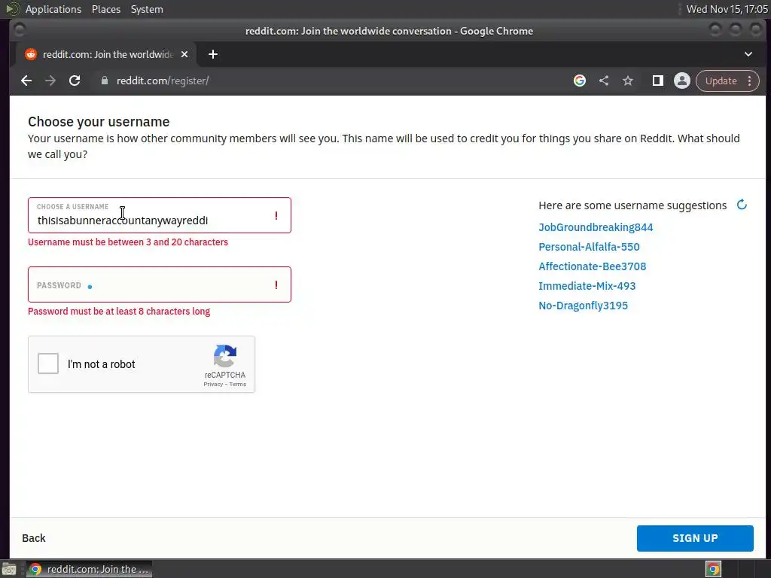Viewport: 771px width, 578px height.
Task: Go back to the previous page in Chrome
Action: [x=26, y=81]
